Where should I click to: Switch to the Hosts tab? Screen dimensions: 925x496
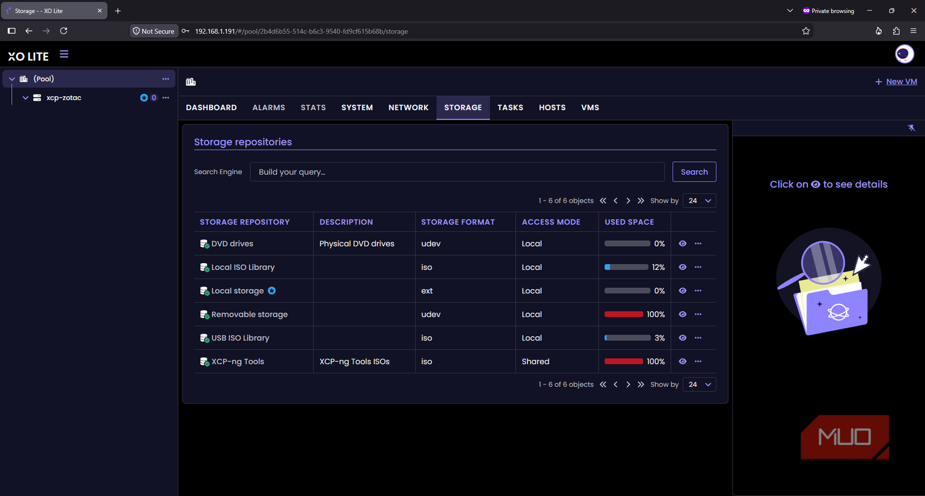click(552, 107)
